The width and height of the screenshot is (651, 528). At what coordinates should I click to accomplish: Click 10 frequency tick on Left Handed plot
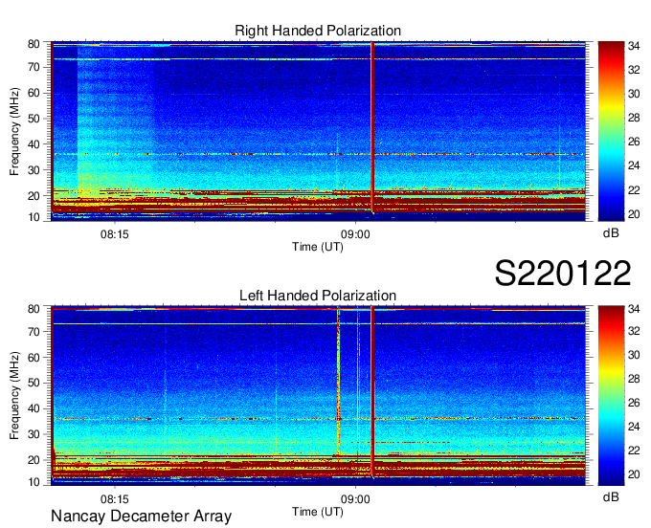pos(34,482)
